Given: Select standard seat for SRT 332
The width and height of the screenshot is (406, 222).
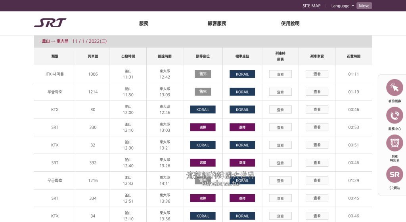Looking at the screenshot, I should pos(242,163).
